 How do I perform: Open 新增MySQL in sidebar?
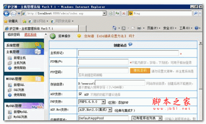tap(21, 112)
